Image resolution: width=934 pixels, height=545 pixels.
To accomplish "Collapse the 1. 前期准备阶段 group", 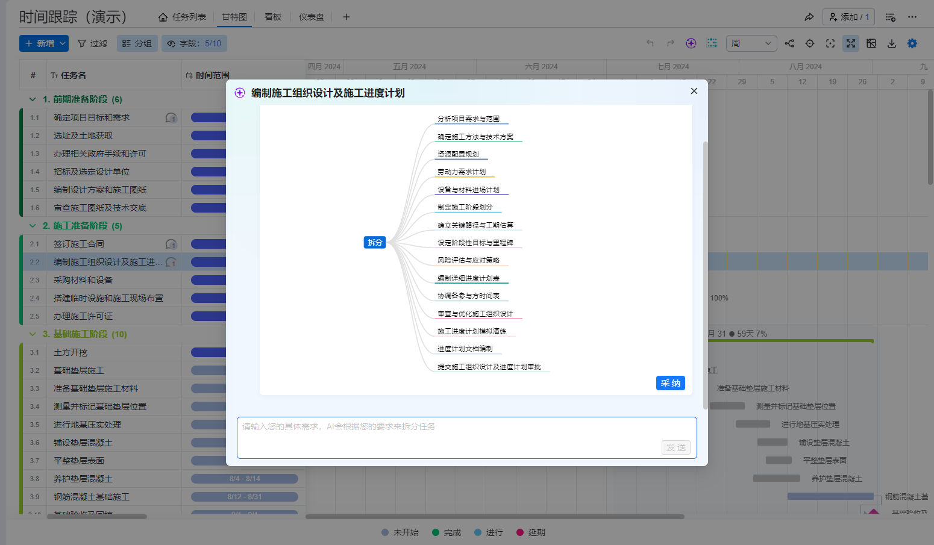I will (33, 99).
